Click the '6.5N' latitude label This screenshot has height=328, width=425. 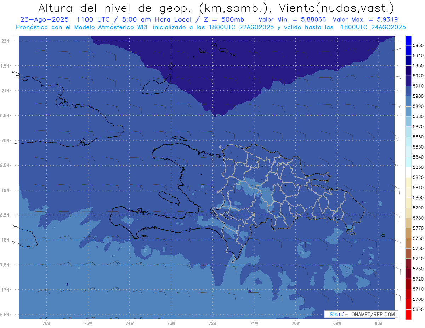(x=5, y=315)
